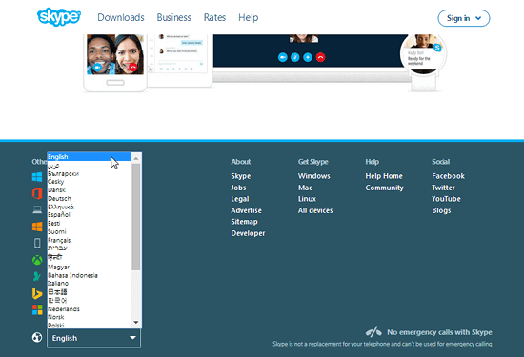524x357 pixels.
Task: Select Deutsch from the language list
Action: 89,198
